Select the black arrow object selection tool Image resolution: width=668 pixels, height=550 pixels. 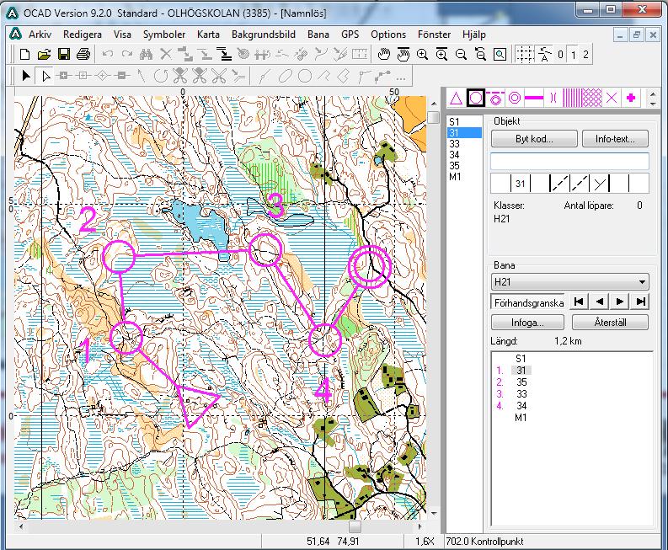pos(26,77)
